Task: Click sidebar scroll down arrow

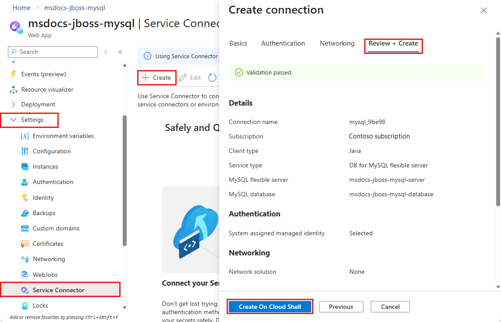Action: [x=124, y=308]
